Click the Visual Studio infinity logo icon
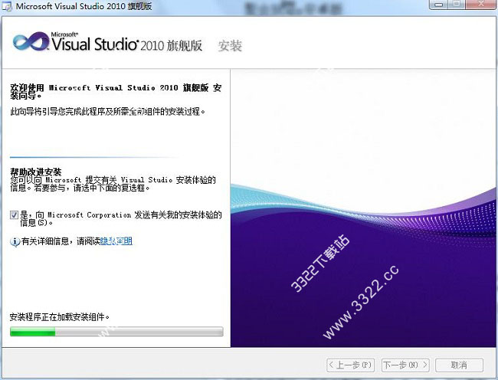 tap(31, 41)
